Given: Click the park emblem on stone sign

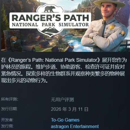Looking at the screenshot, I should 14,39.
